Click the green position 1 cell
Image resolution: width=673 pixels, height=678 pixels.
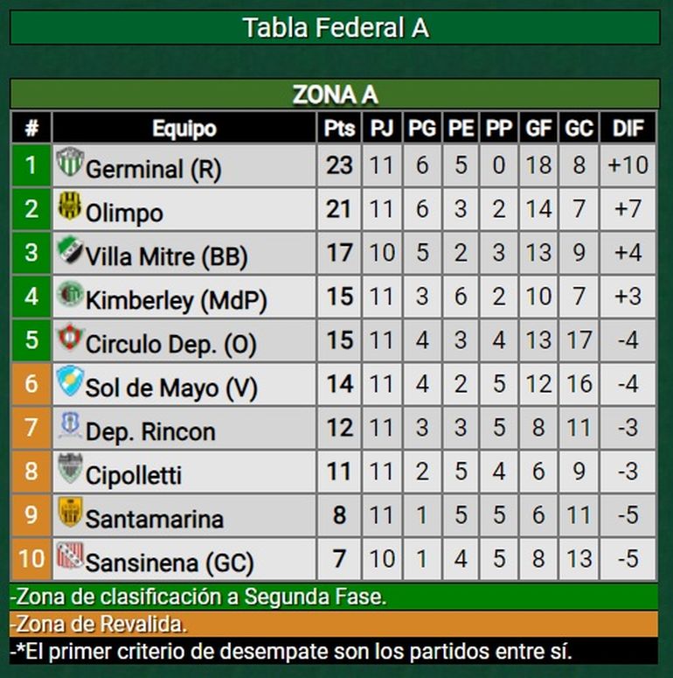31,165
